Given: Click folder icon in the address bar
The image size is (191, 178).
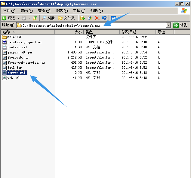Looking at the screenshot, I should (x=19, y=26).
